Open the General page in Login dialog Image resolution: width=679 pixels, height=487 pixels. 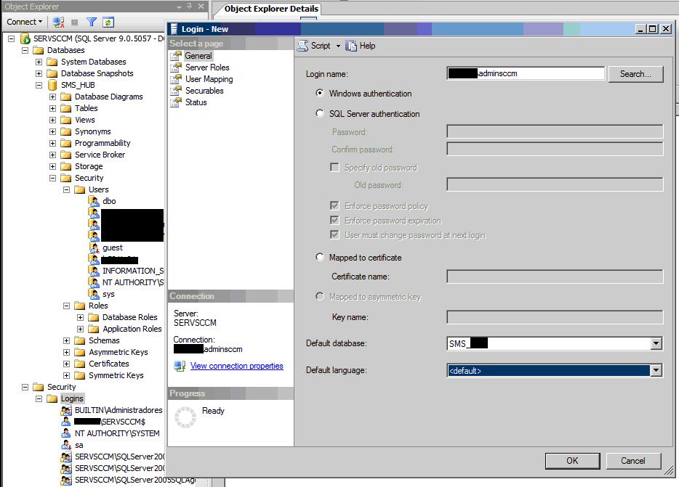(198, 56)
